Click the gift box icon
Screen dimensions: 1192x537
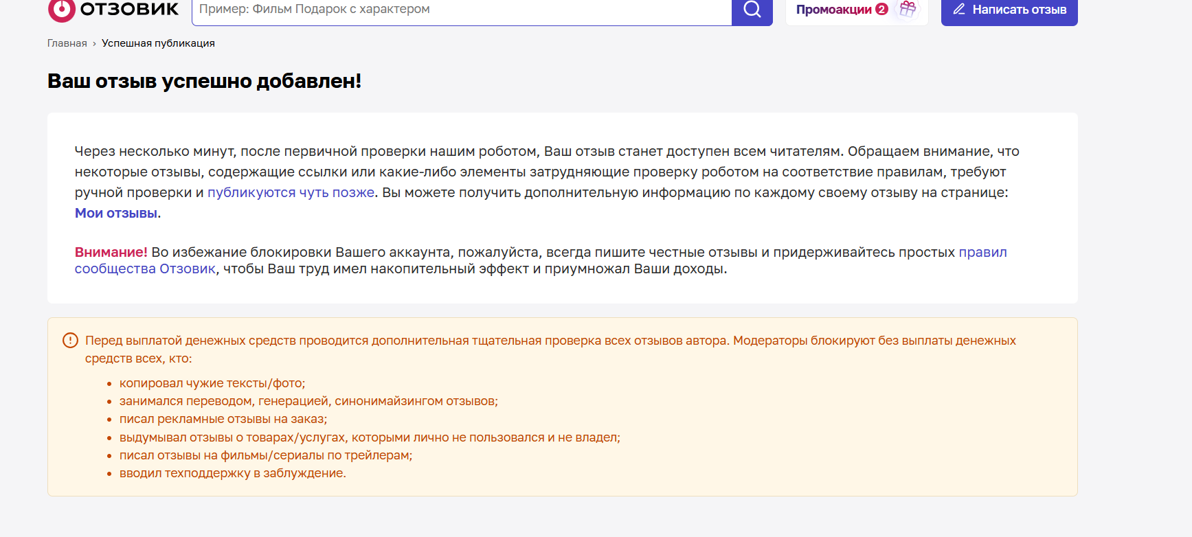[x=908, y=9]
